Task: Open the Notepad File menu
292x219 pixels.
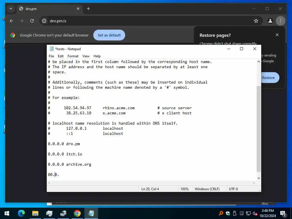Action: pyautogui.click(x=51, y=56)
